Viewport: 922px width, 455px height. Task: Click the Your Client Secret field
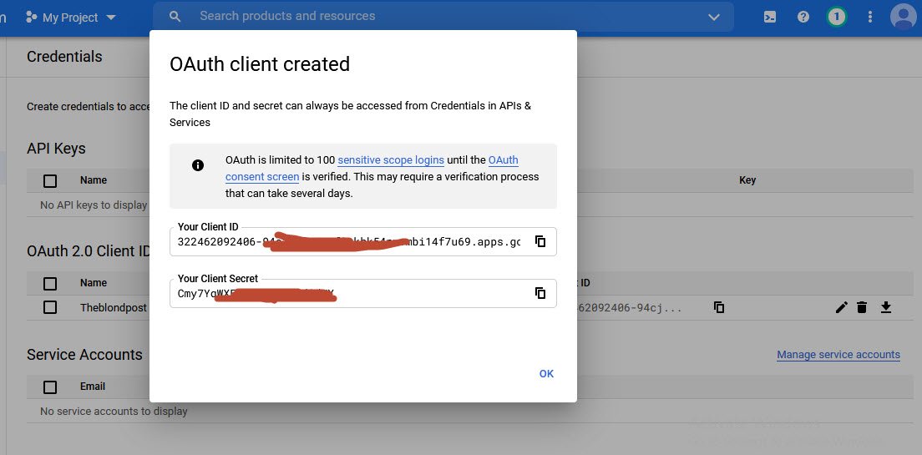pos(362,293)
